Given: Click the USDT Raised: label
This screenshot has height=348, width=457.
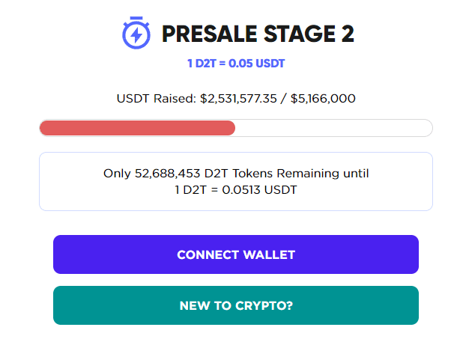Looking at the screenshot, I should coord(157,99).
